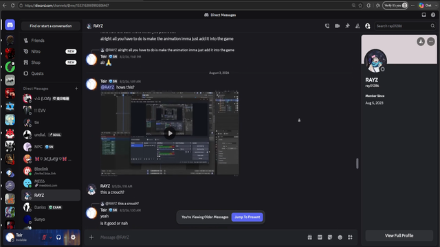Open DM with MEE6

click(x=51, y=183)
